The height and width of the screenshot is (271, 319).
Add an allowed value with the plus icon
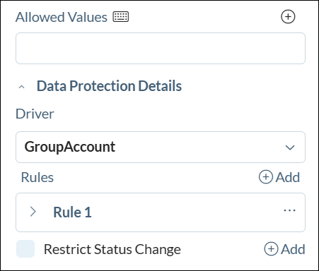288,17
